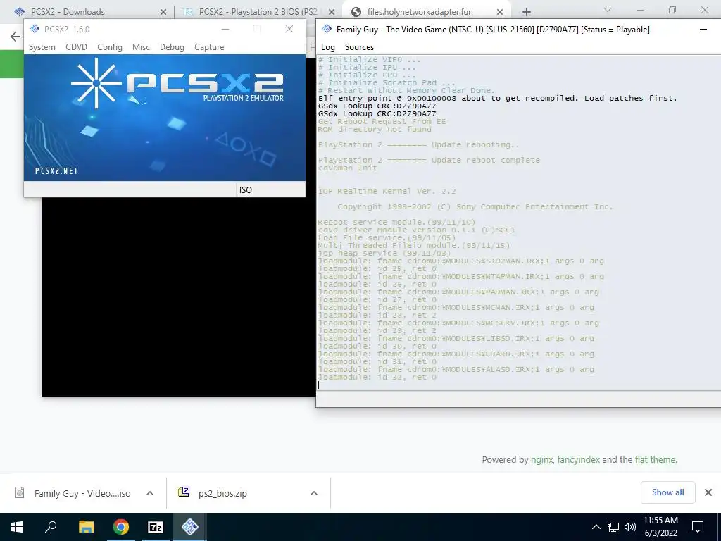Click the globe icon on files tab
721x541 pixels.
pyautogui.click(x=356, y=12)
